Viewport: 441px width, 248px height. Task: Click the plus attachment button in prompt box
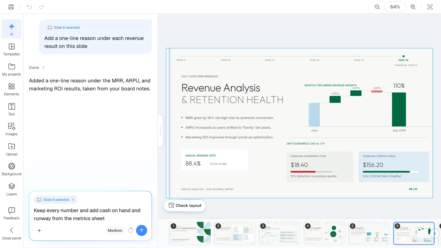pyautogui.click(x=39, y=230)
